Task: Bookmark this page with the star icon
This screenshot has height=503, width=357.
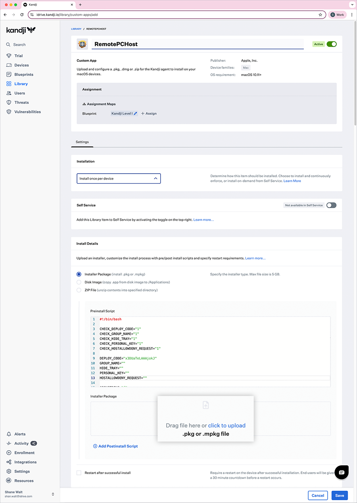Action: [x=320, y=15]
